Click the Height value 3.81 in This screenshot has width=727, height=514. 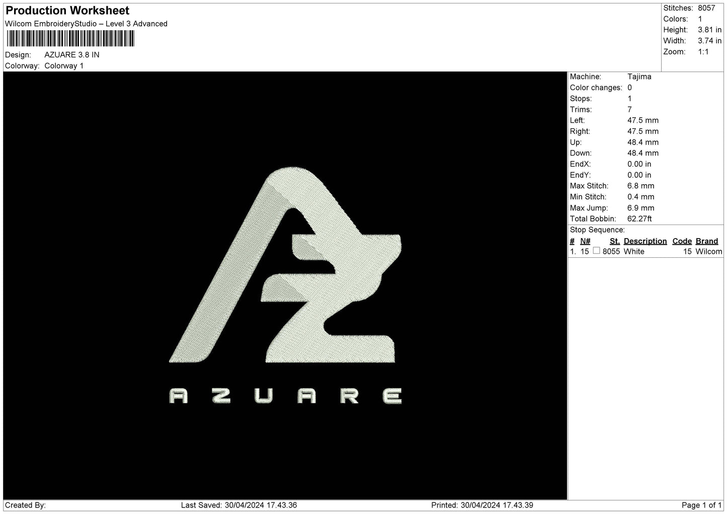point(710,30)
